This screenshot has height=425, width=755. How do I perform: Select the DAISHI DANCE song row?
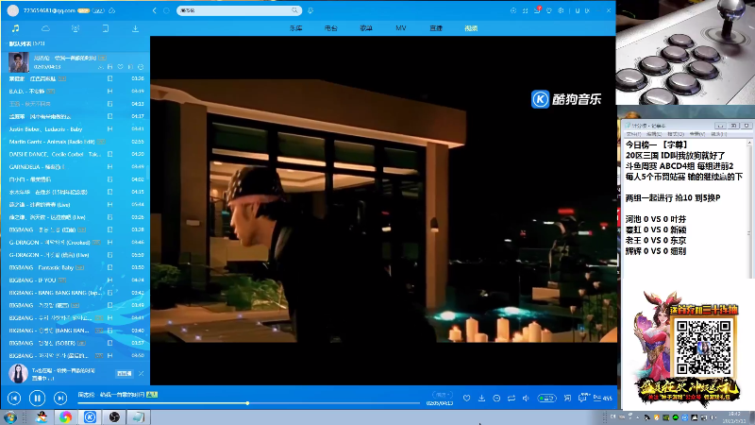tap(75, 154)
